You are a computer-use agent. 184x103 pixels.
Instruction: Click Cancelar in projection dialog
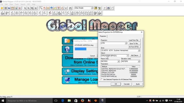click(126, 84)
